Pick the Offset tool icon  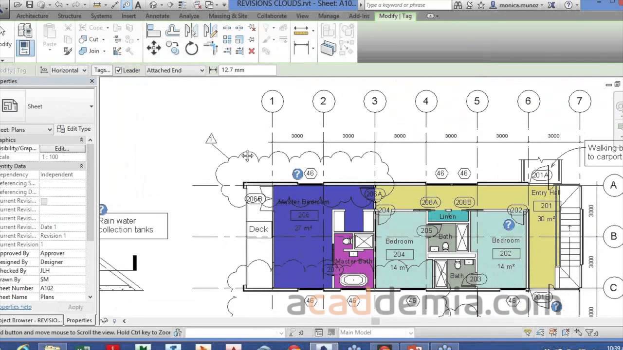(x=172, y=31)
